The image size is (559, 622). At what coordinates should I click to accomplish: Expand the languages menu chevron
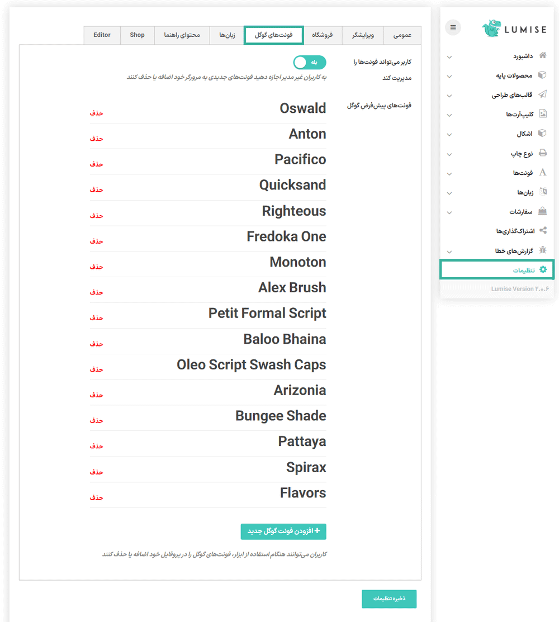click(x=449, y=193)
